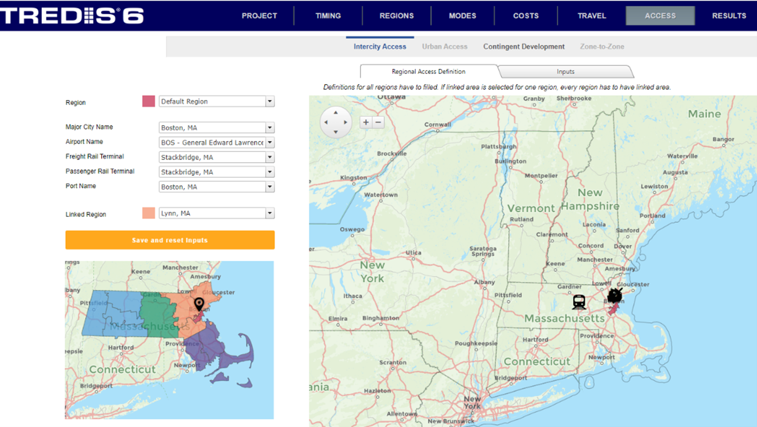This screenshot has width=757, height=427.
Task: Zoom out of the map with minus
Action: [x=378, y=122]
